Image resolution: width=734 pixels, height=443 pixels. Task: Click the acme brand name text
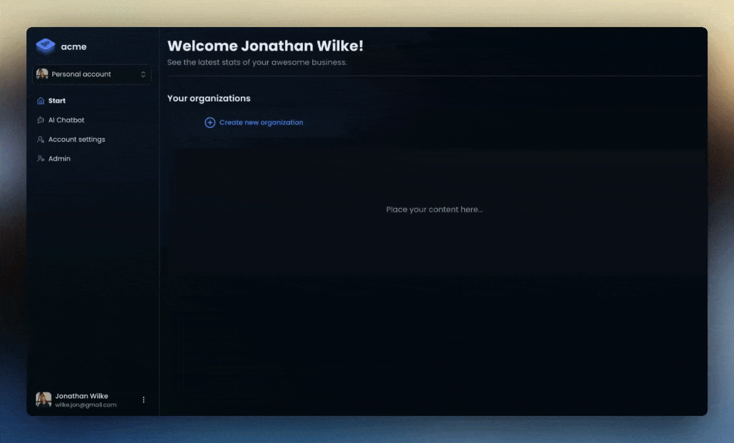74,47
